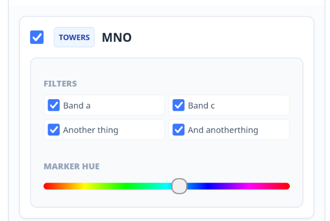Click the Another thing label text

tap(90, 130)
